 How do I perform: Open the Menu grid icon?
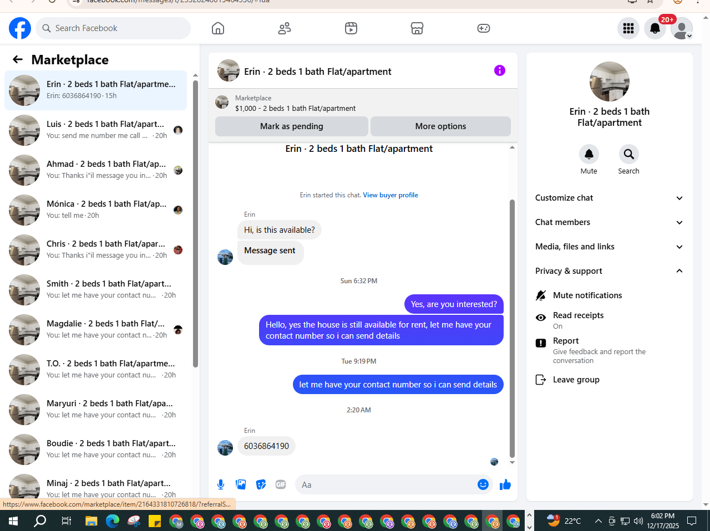[x=628, y=28]
